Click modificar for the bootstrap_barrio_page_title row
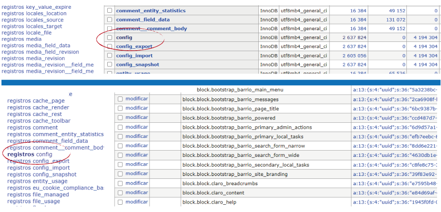The image size is (441, 212). pyautogui.click(x=136, y=108)
